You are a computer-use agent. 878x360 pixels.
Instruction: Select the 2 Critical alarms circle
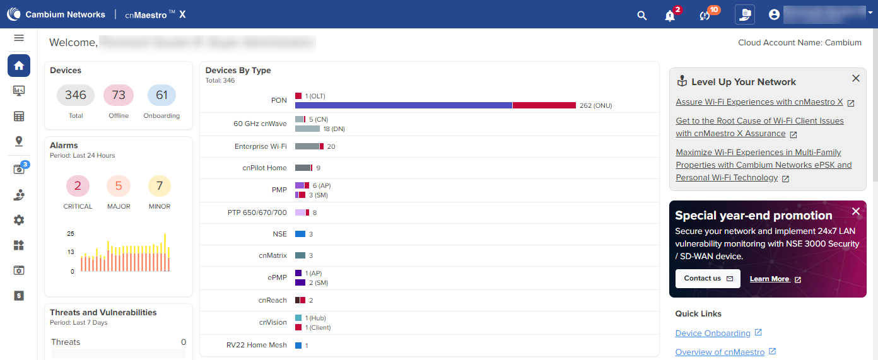pyautogui.click(x=78, y=186)
